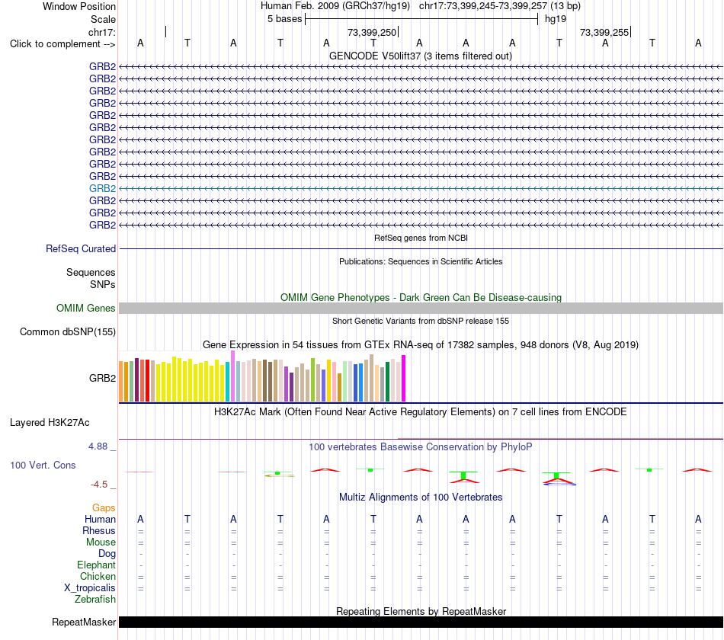
Task: Click 'Multiz Alignments of 100 Vertebrates' title
Action: (x=421, y=498)
